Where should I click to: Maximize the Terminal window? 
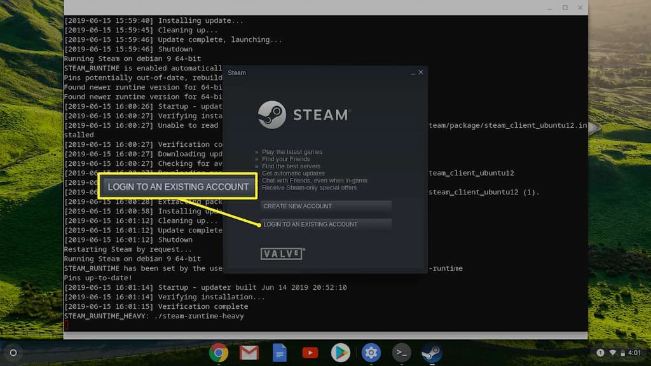tap(565, 8)
